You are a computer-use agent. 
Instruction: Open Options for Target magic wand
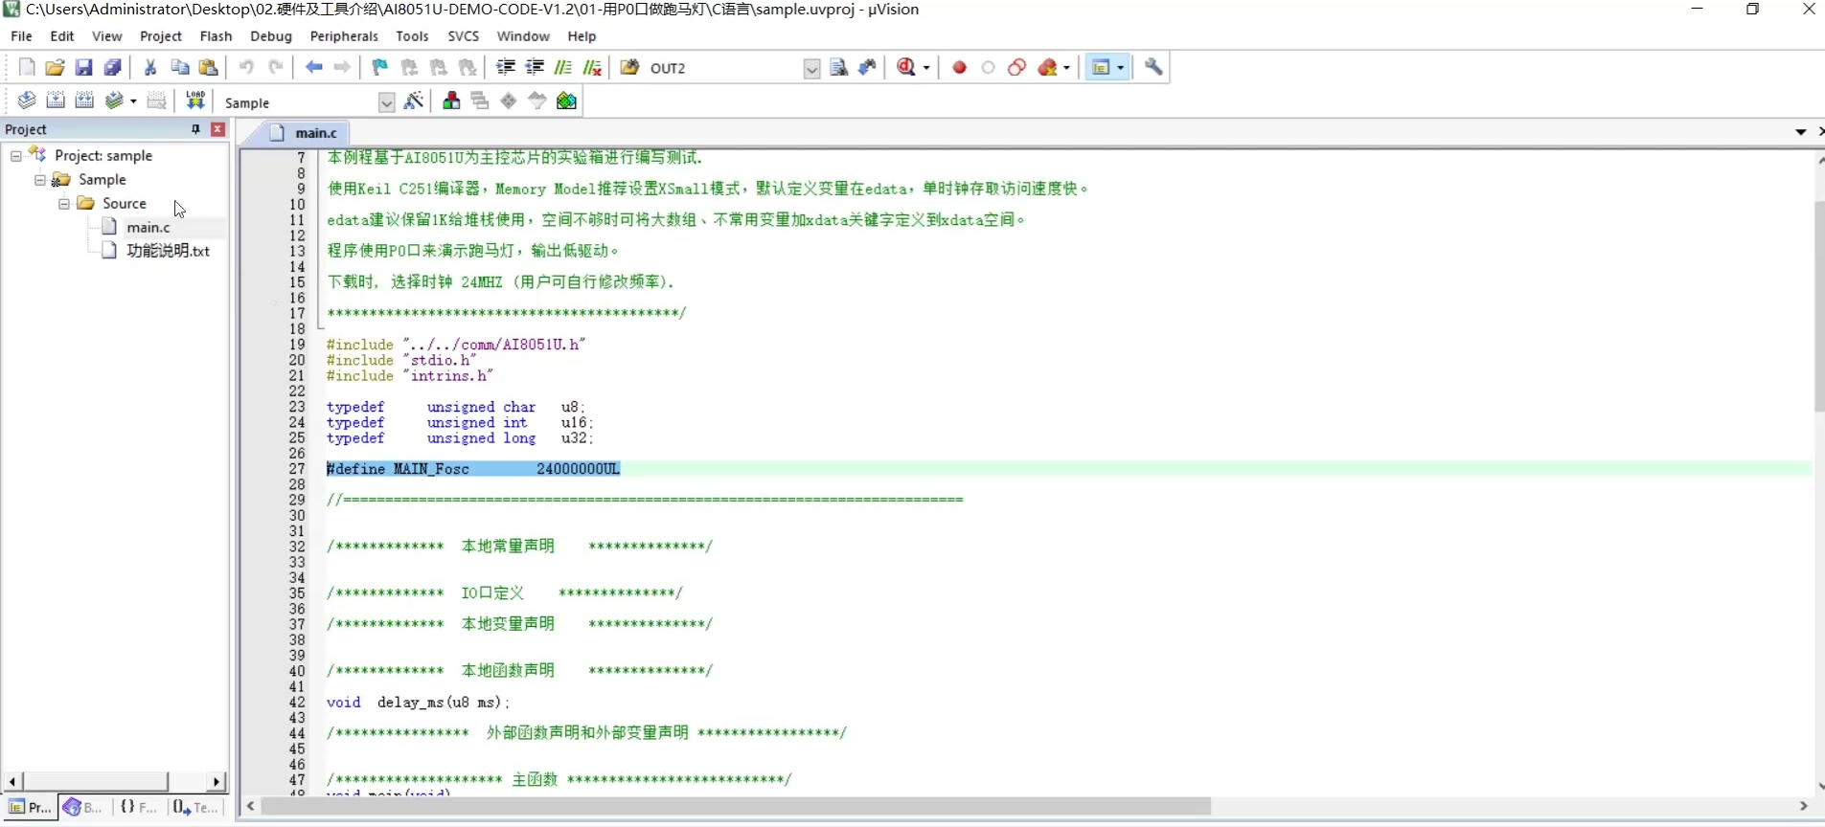(414, 101)
